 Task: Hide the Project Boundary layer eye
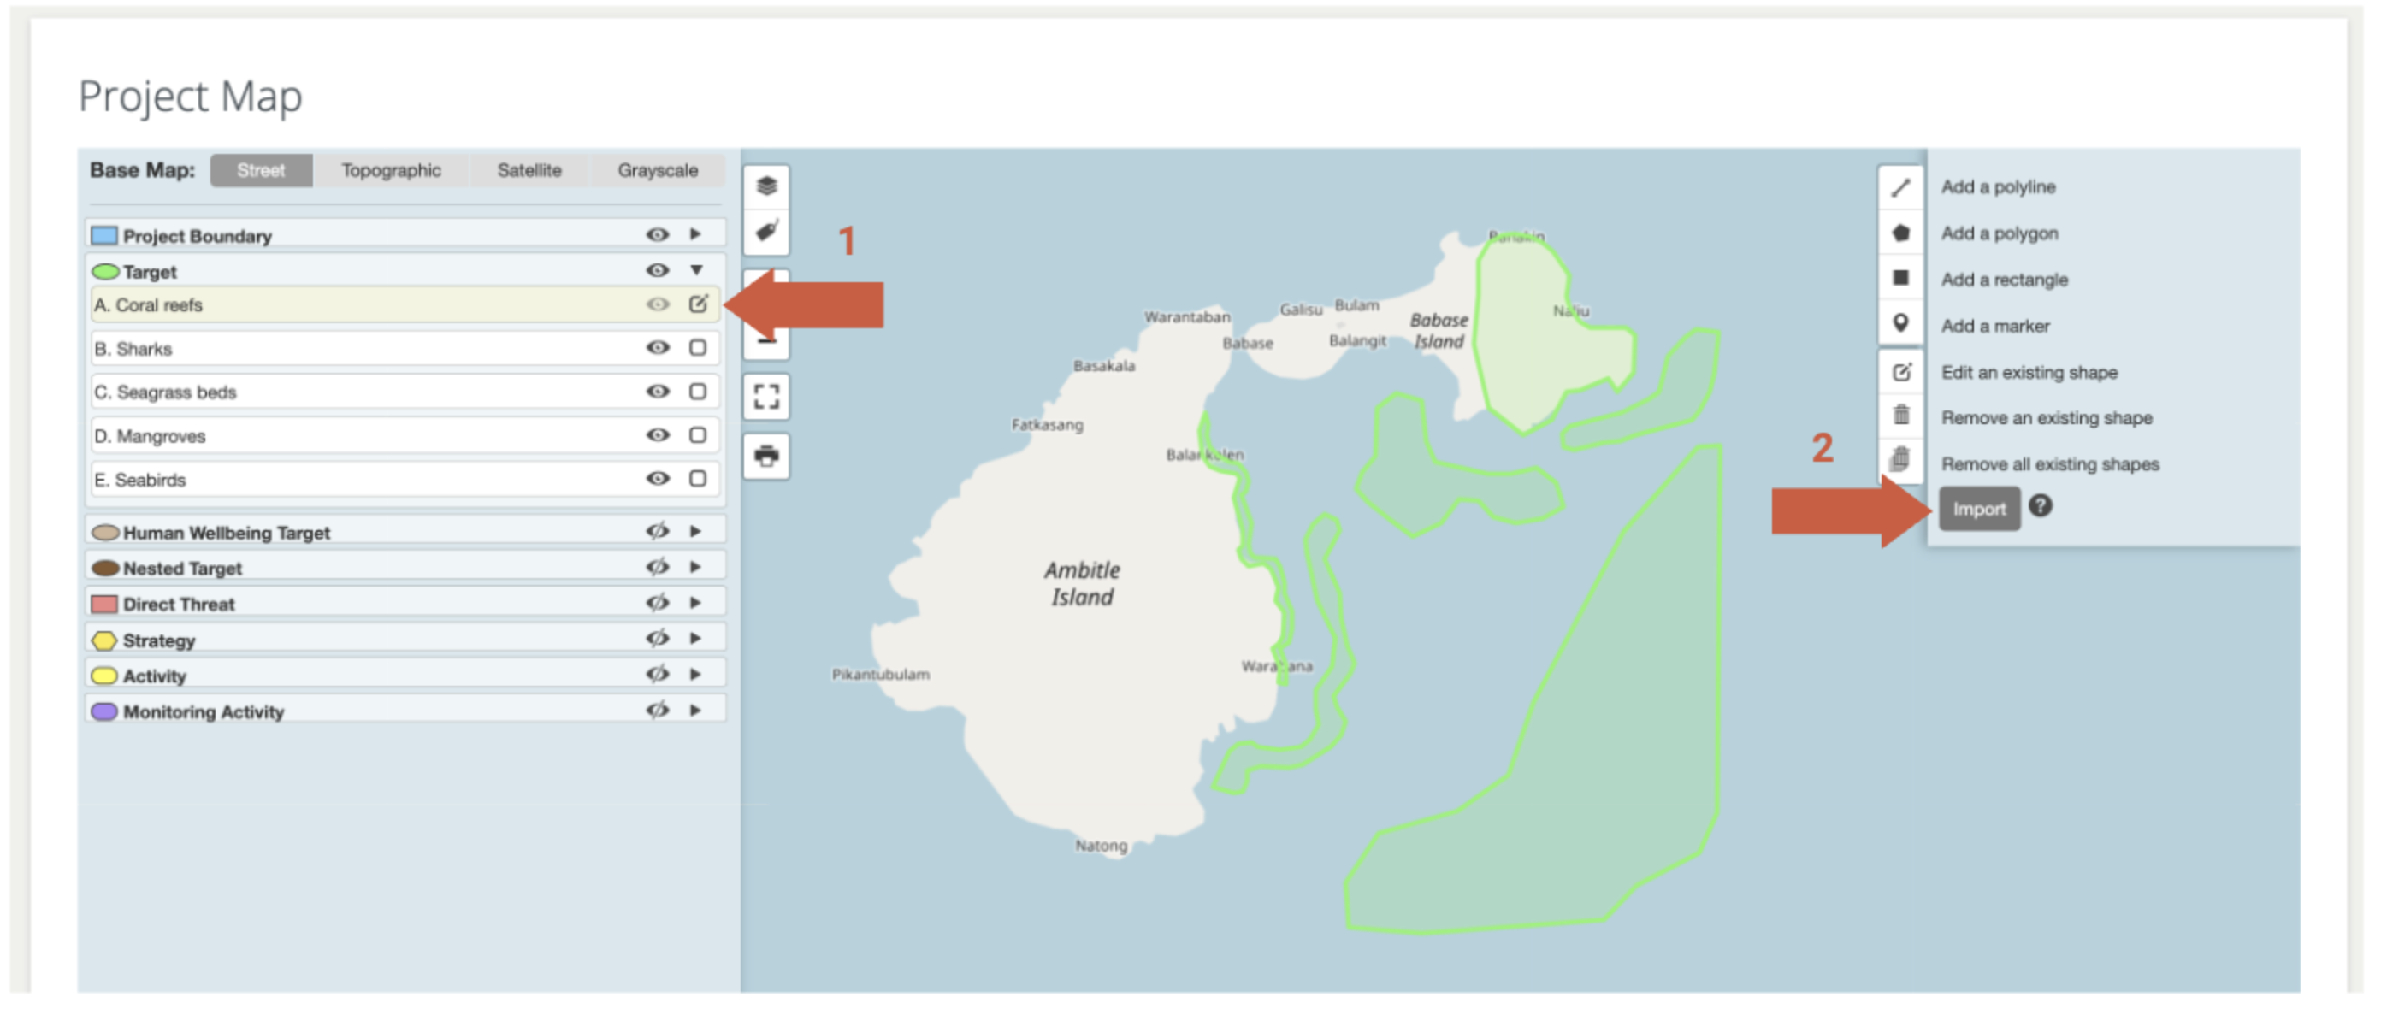tap(657, 234)
